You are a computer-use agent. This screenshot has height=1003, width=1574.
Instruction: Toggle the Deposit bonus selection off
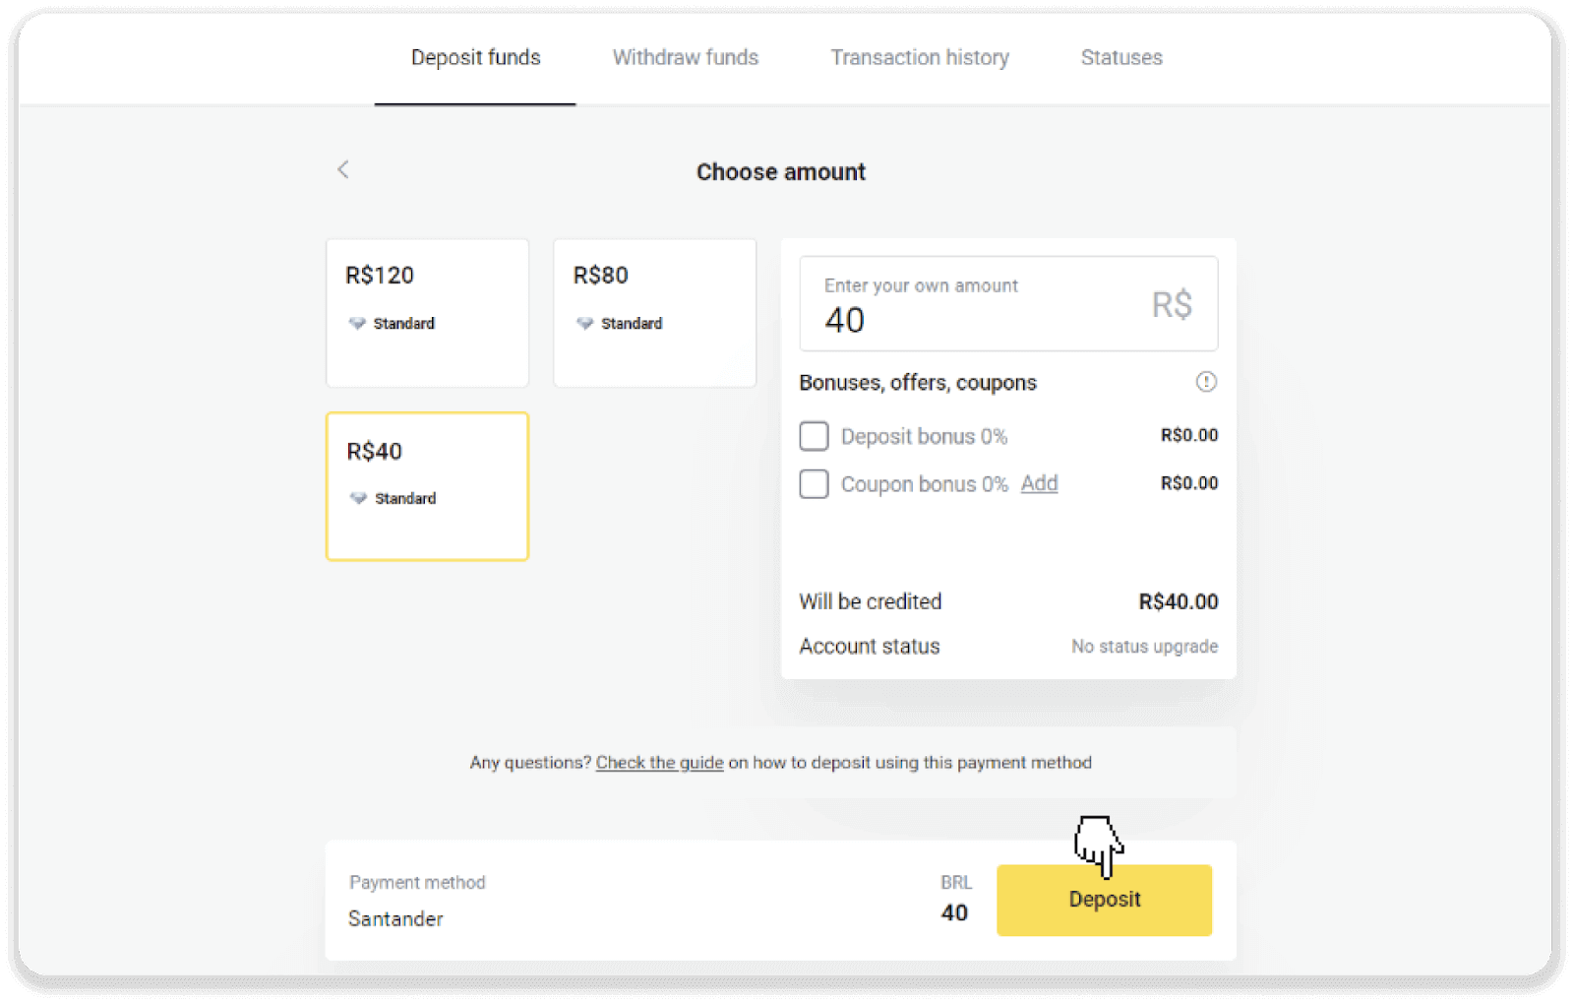(x=814, y=435)
